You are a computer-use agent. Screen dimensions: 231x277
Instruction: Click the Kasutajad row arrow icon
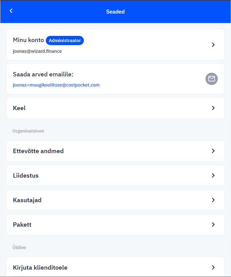point(213,200)
